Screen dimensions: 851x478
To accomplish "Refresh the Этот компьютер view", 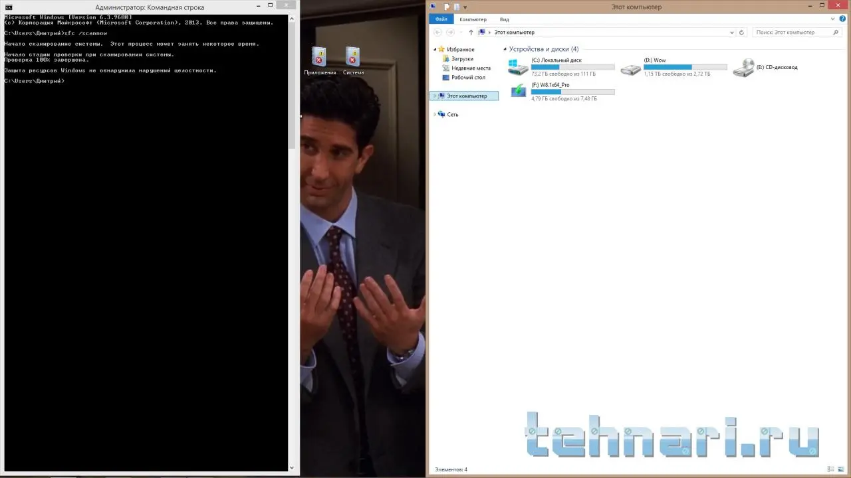I will (x=742, y=32).
